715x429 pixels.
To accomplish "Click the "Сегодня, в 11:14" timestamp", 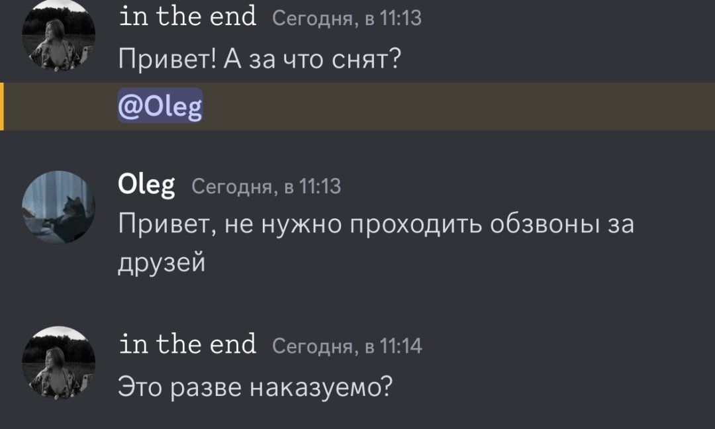I will coord(347,346).
